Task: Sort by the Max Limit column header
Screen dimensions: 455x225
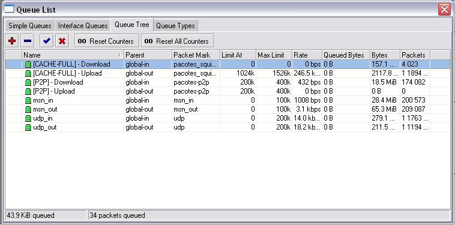Action: pyautogui.click(x=274, y=55)
